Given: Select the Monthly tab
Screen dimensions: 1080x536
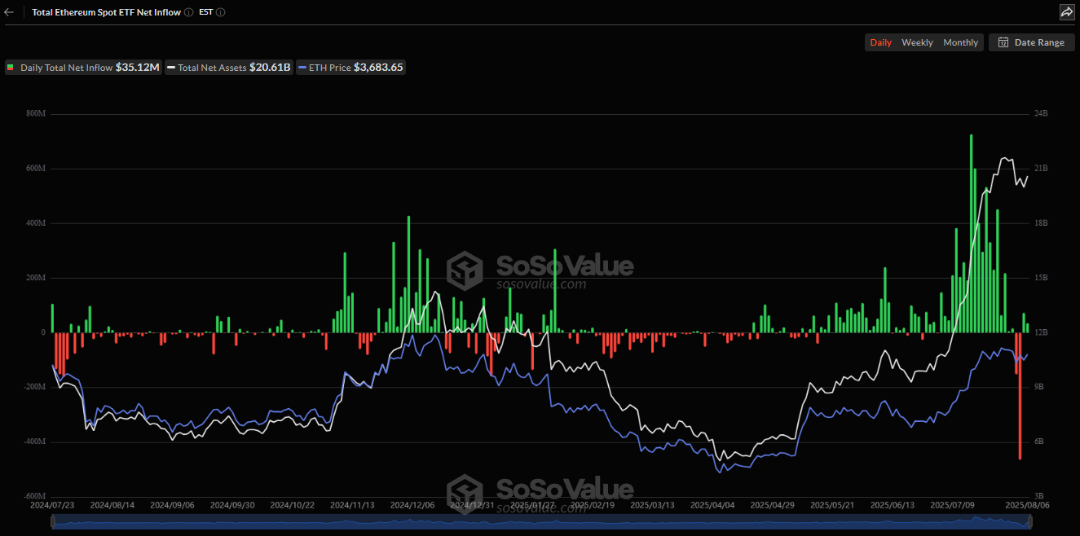Looking at the screenshot, I should point(960,42).
